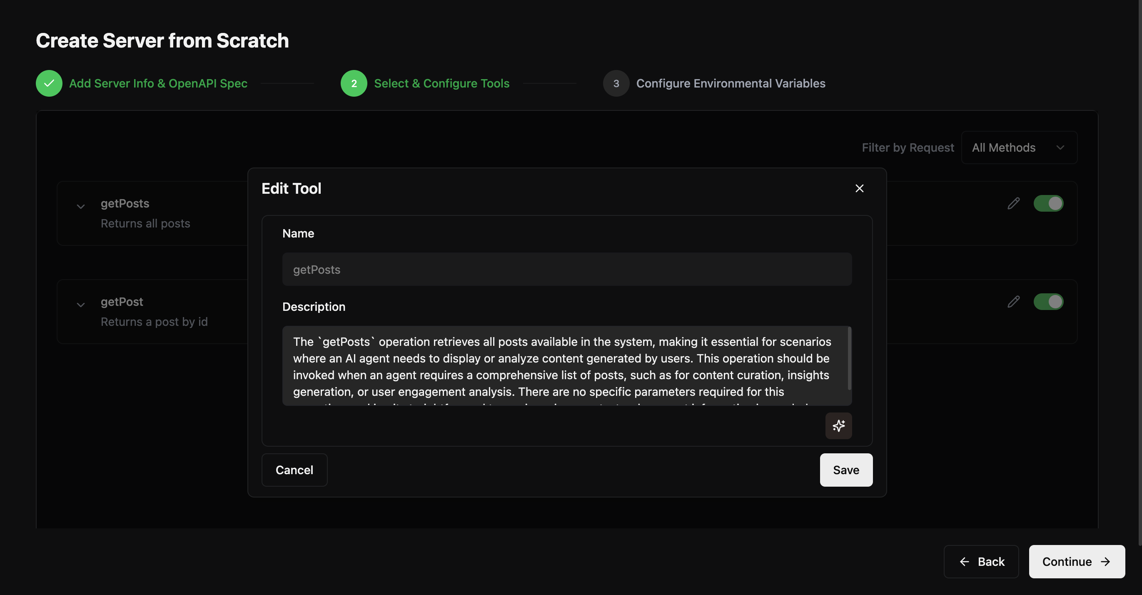Open Configure Environmental Variables step

730,83
